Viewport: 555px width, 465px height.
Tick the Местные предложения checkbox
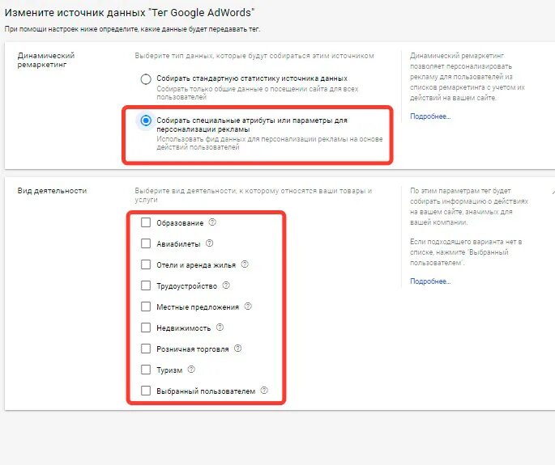pyautogui.click(x=146, y=306)
